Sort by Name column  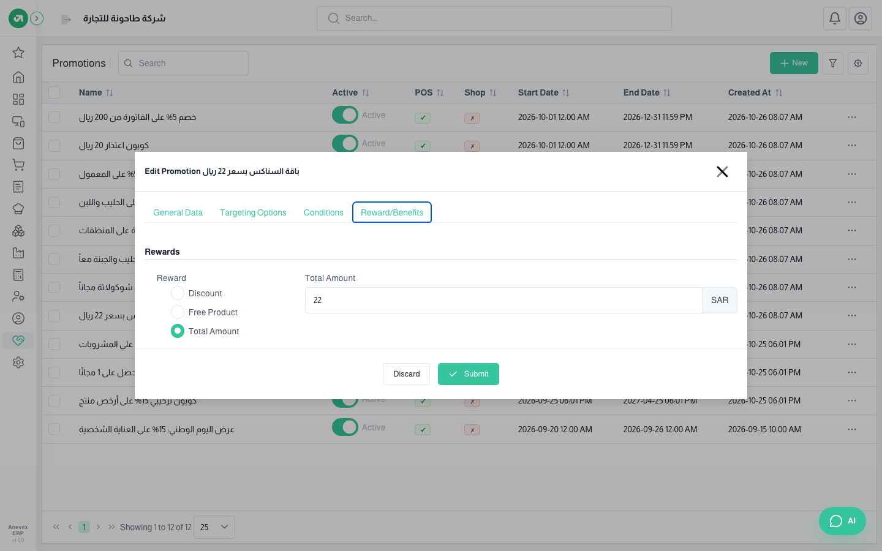coord(96,92)
